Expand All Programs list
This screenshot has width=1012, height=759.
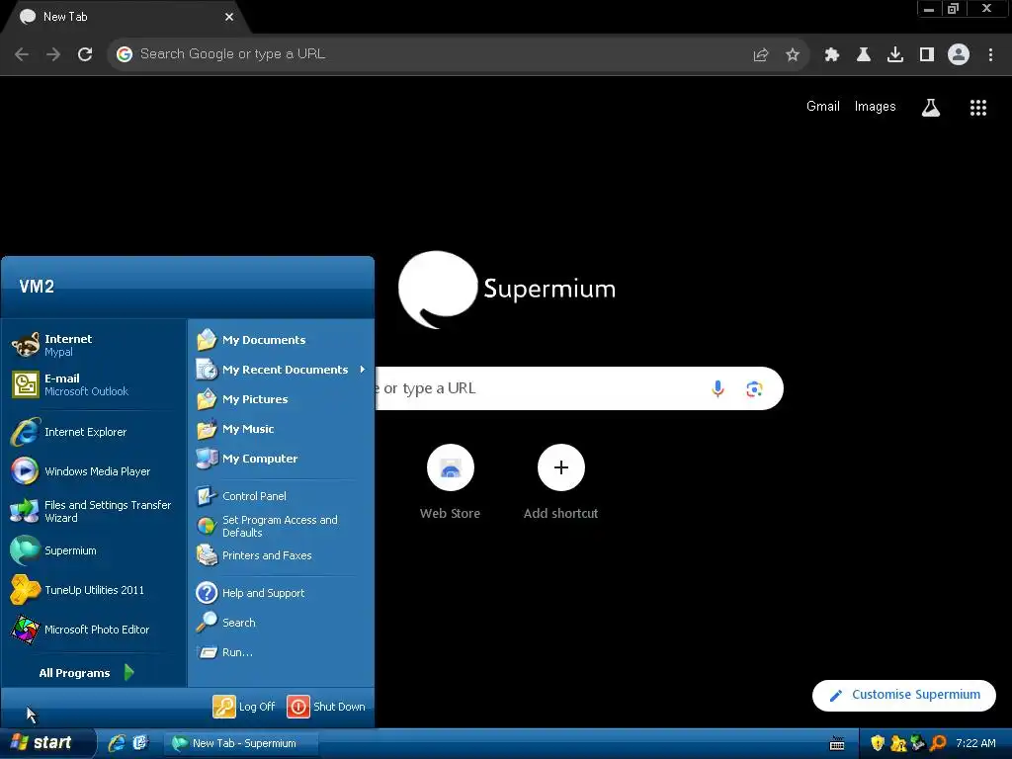pos(87,673)
